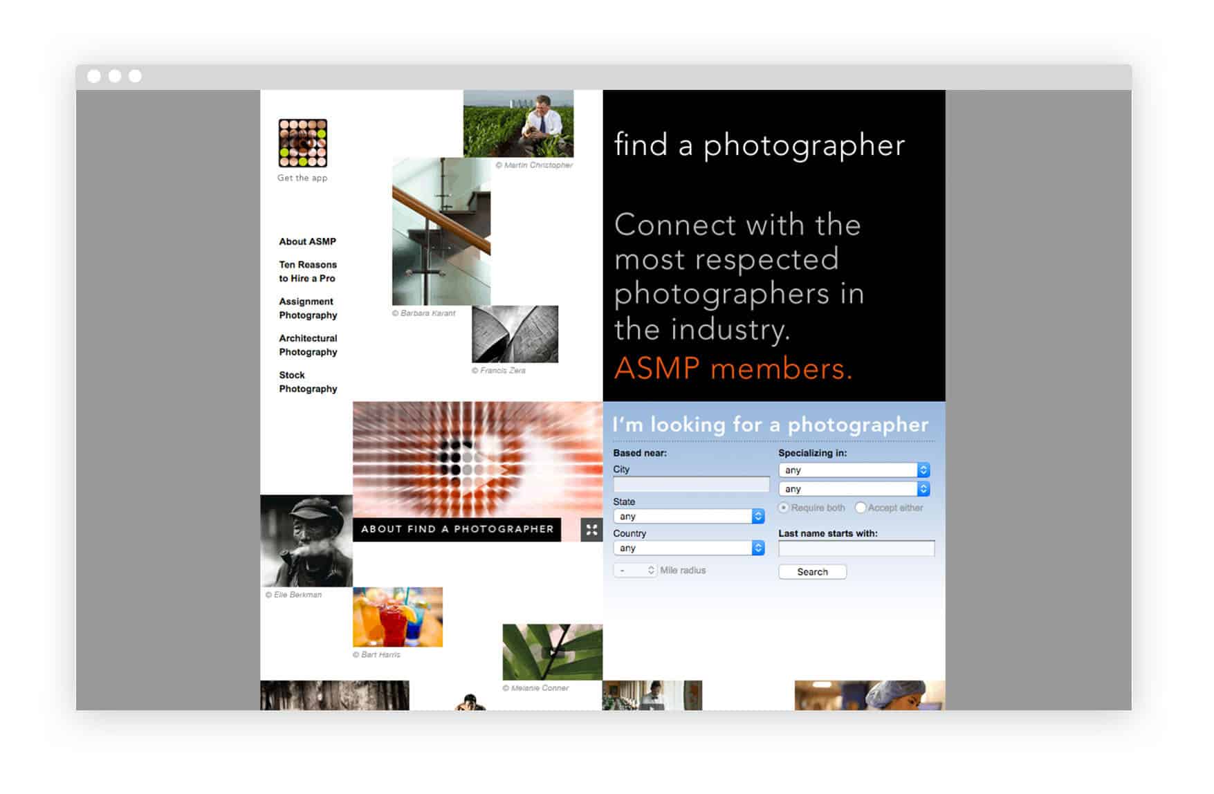Open the Francis Zera architecture photo
The width and height of the screenshot is (1214, 794).
click(515, 334)
